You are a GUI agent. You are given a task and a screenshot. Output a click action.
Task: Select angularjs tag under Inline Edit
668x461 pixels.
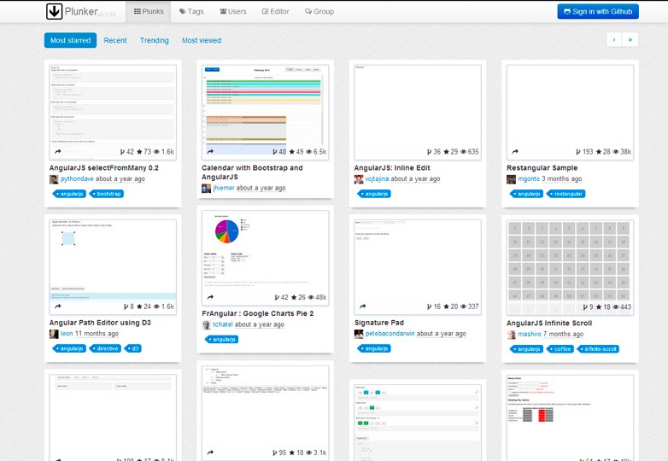[x=374, y=194]
